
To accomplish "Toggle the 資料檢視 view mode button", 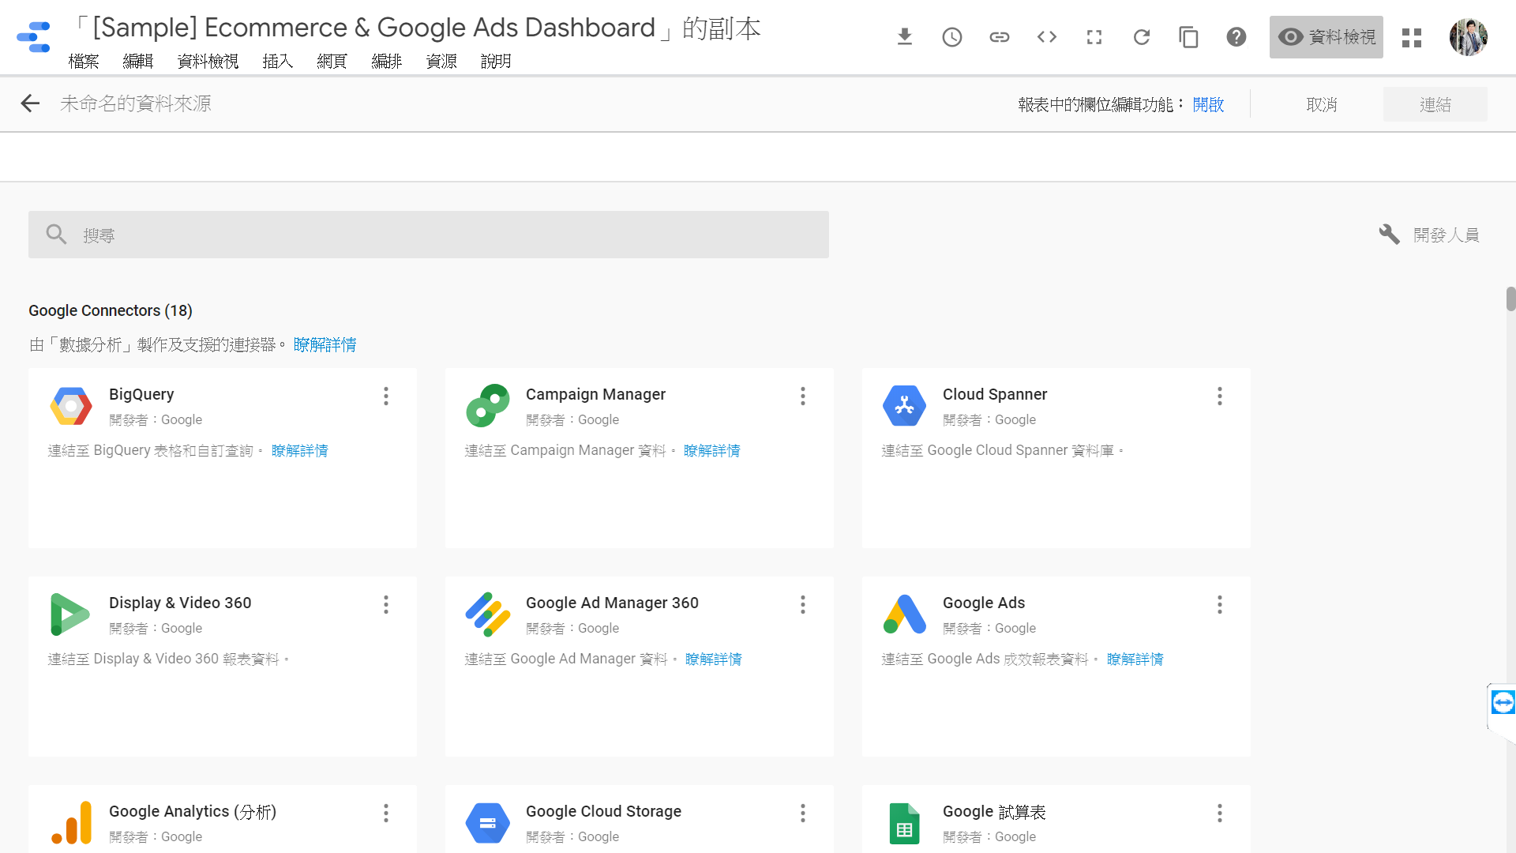I will click(x=1326, y=37).
